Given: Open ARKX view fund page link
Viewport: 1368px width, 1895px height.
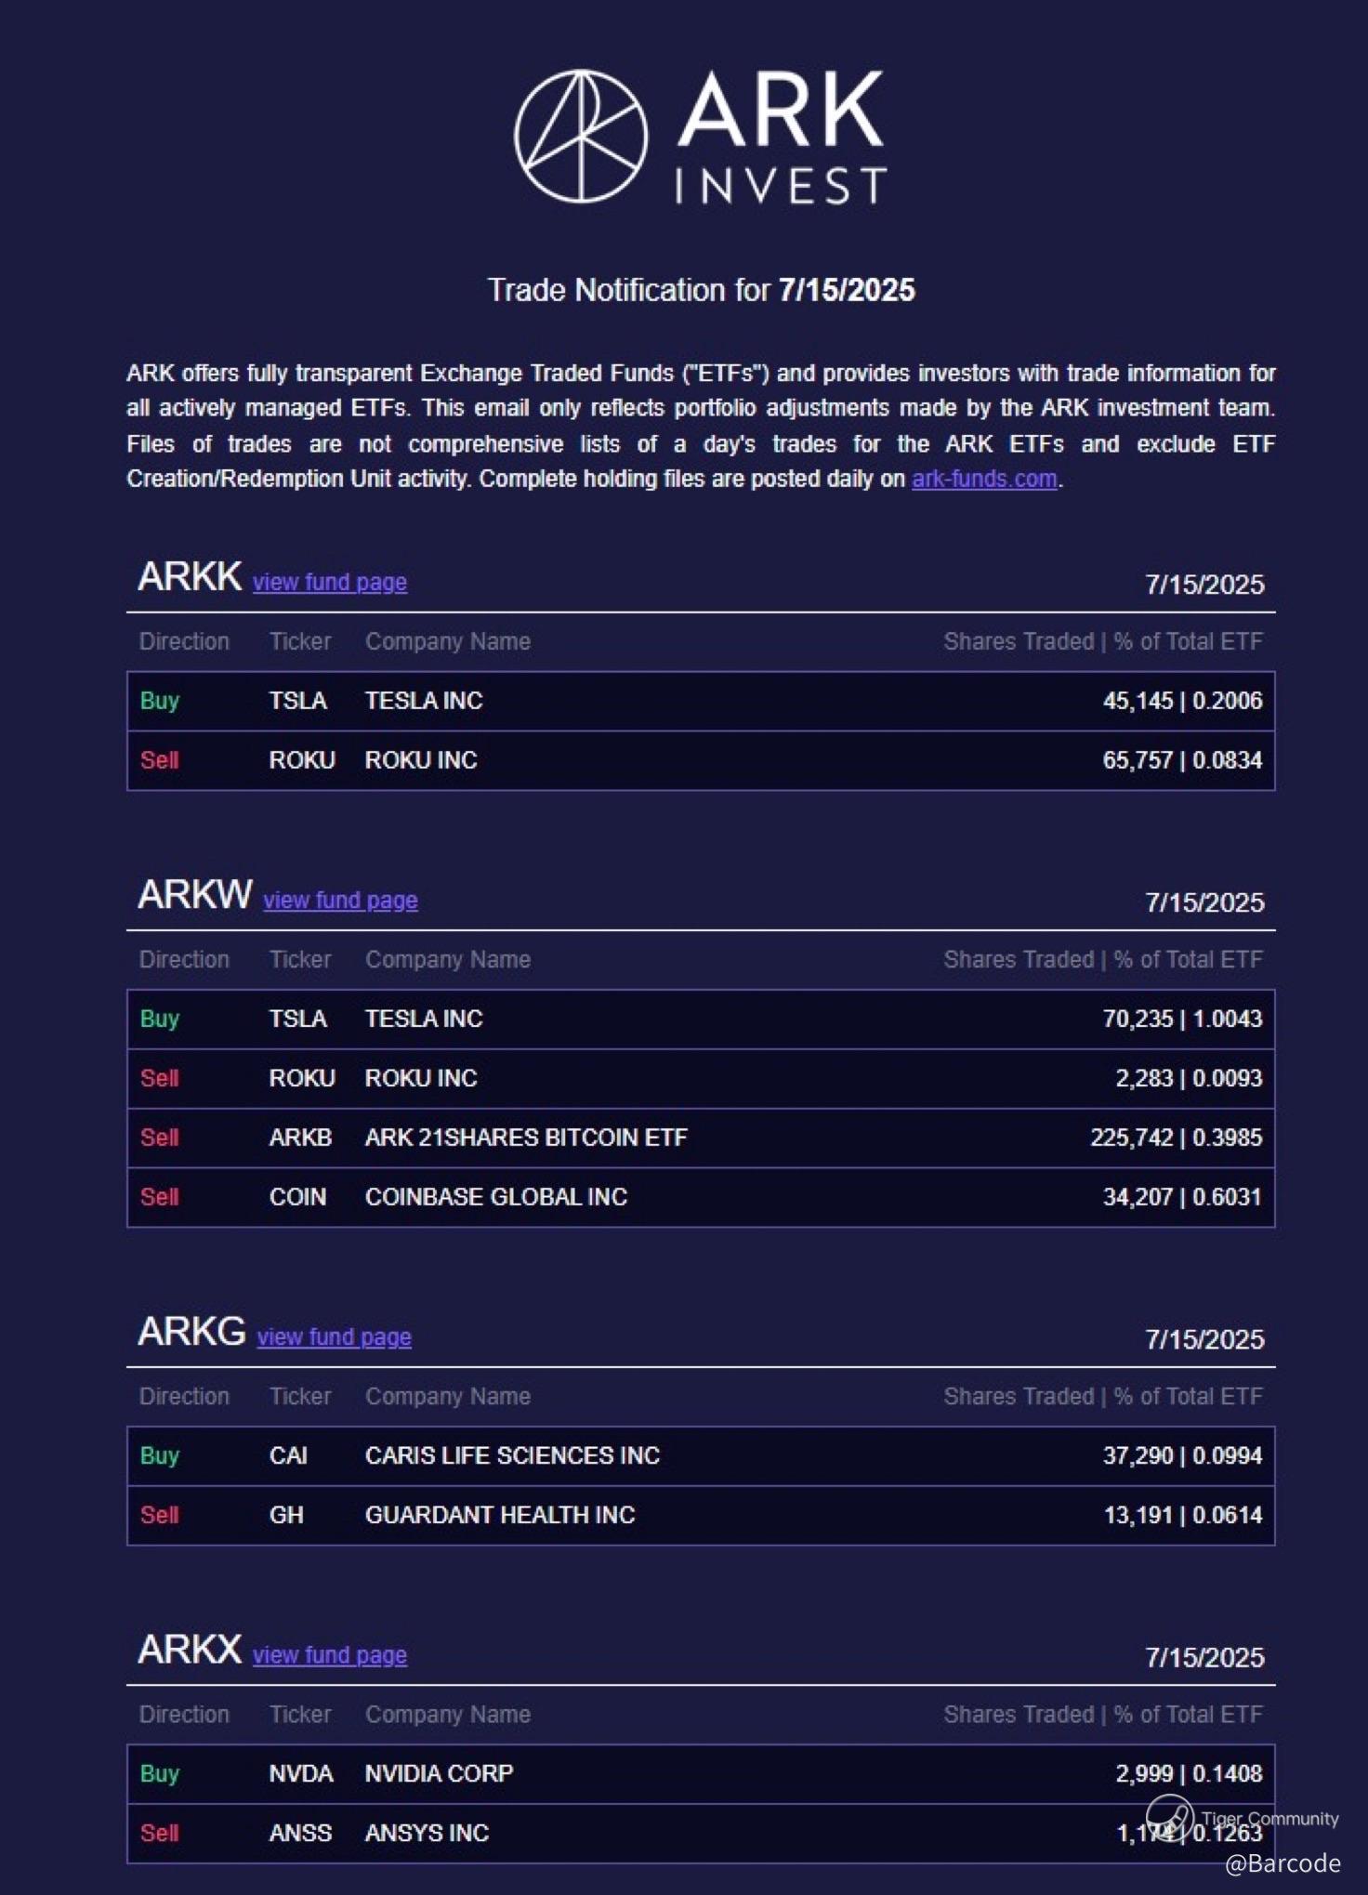Looking at the screenshot, I should (329, 1655).
